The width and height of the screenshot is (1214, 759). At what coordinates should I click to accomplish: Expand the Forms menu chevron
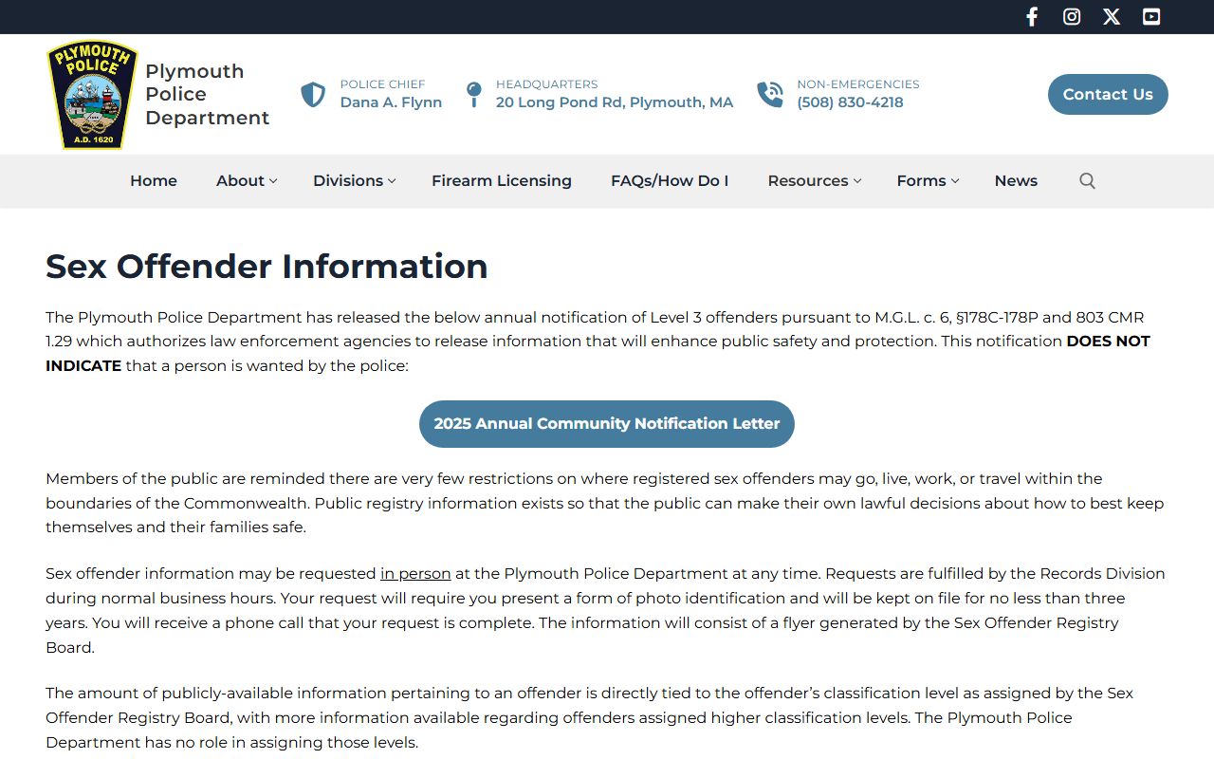pyautogui.click(x=955, y=181)
